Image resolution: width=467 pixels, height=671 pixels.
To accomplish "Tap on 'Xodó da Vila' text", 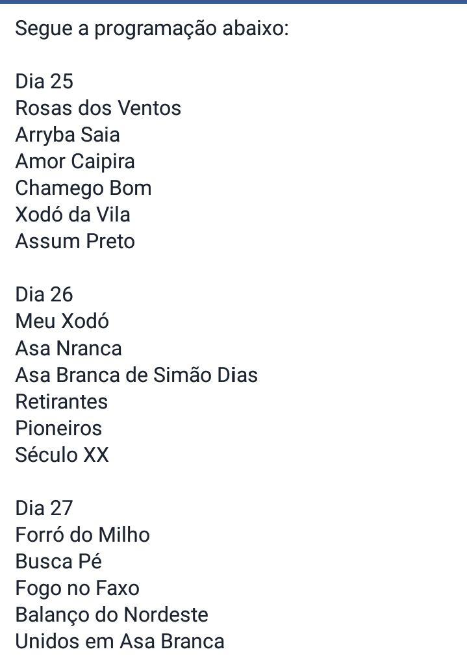I will (x=73, y=215).
